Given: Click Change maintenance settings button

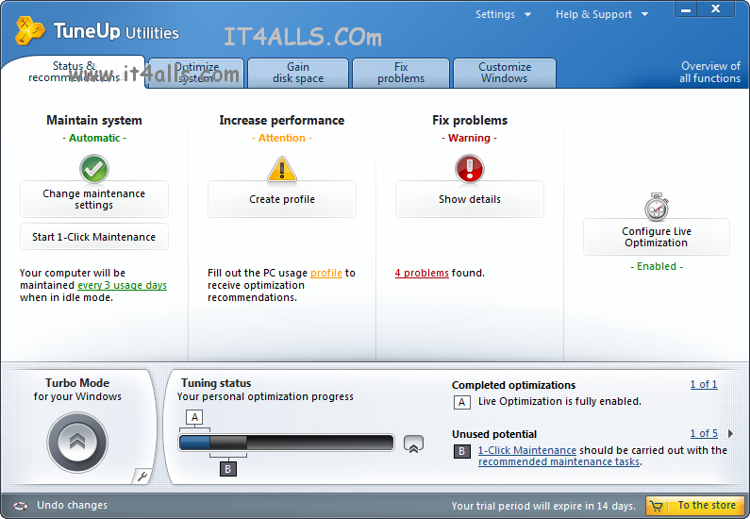Looking at the screenshot, I should (x=94, y=199).
